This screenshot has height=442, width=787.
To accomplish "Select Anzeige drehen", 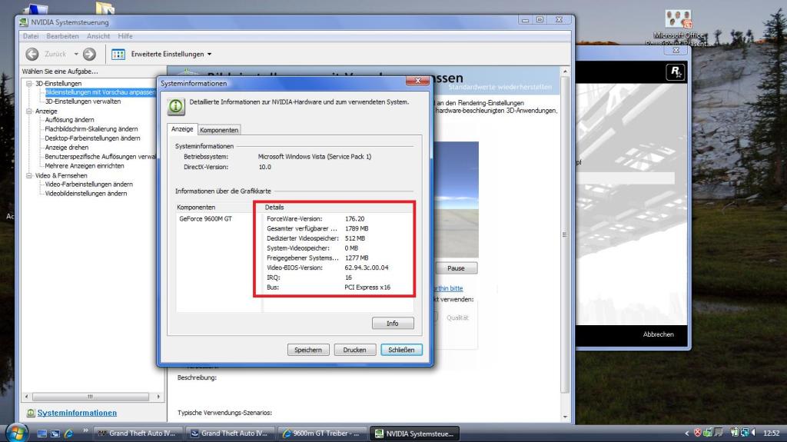I will 66,148.
